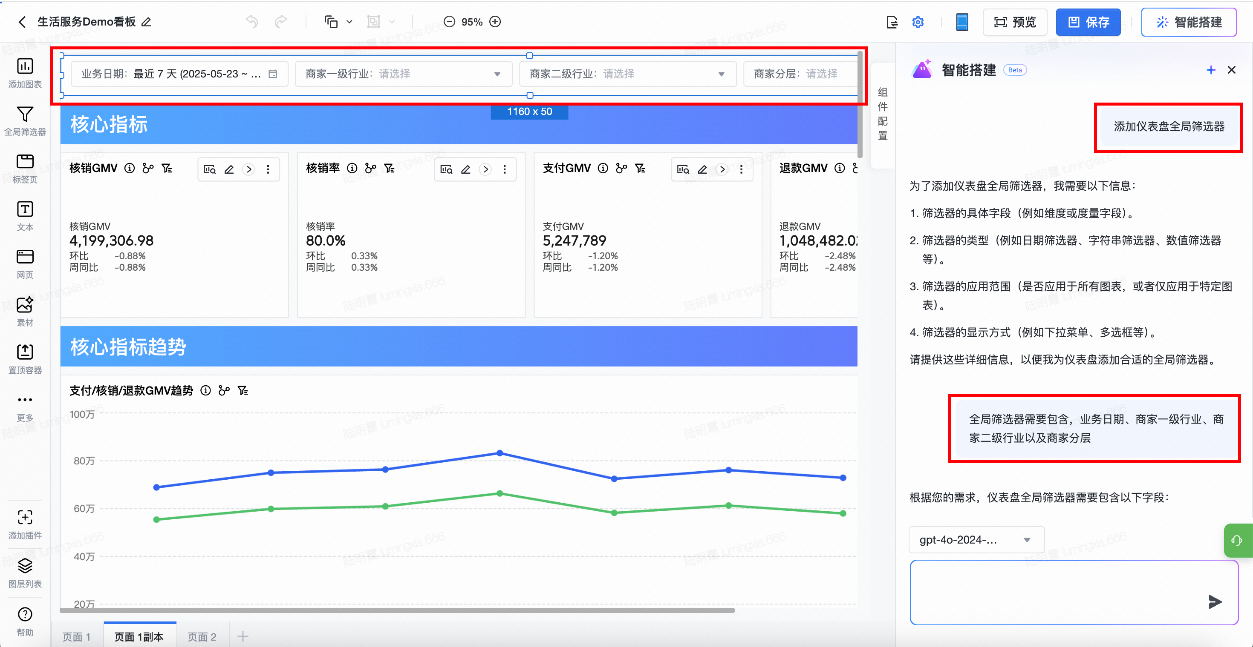1253x647 pixels.
Task: Click the zoom-in plus next to 95%
Action: point(495,22)
